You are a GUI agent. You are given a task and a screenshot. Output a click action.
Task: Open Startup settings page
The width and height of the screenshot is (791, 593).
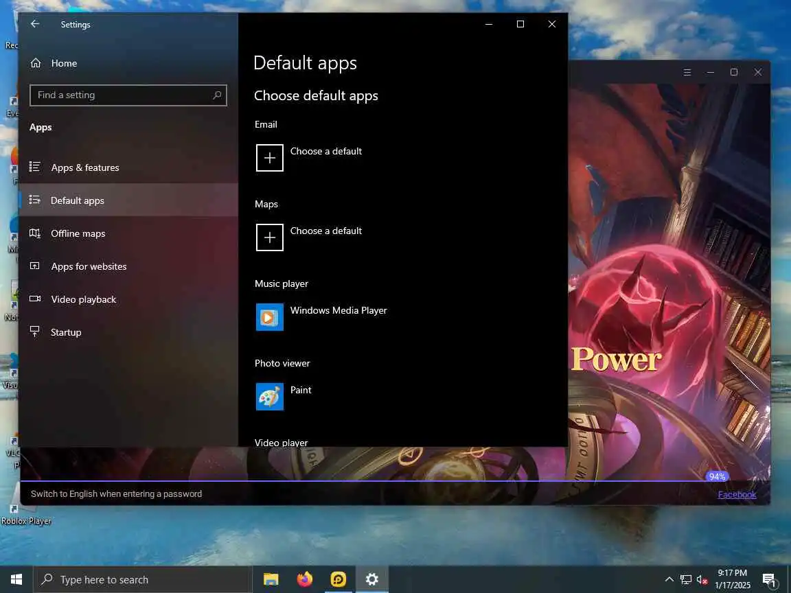pos(128,332)
